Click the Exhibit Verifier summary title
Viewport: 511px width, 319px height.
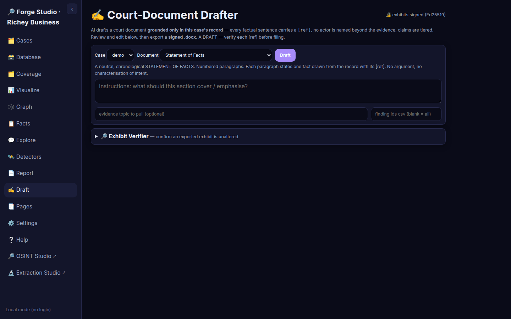[128, 136]
